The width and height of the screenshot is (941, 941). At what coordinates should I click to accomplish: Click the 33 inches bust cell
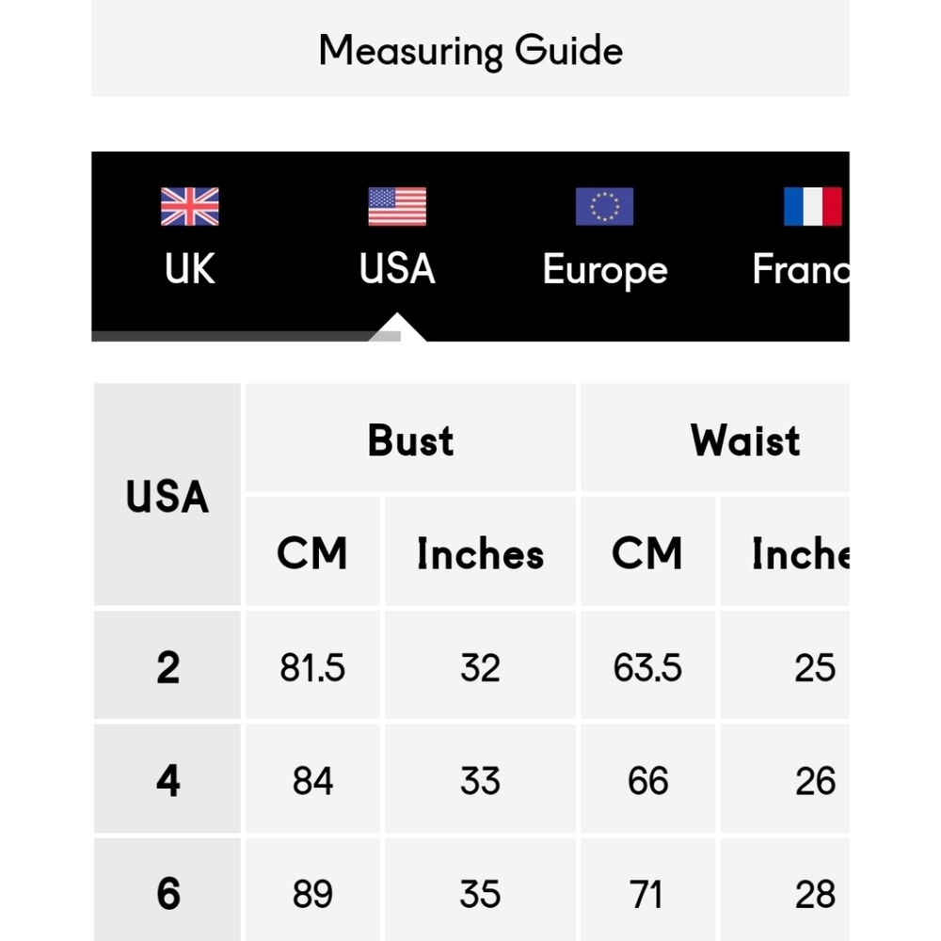coord(480,778)
